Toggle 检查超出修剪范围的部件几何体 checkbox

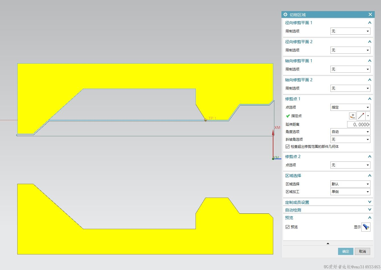(287, 147)
